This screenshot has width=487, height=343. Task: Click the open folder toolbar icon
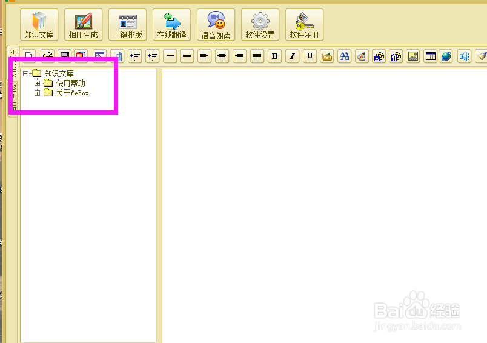pos(47,55)
